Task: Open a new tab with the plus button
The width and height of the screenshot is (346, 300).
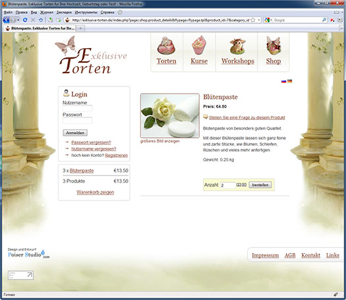Action: (81, 28)
